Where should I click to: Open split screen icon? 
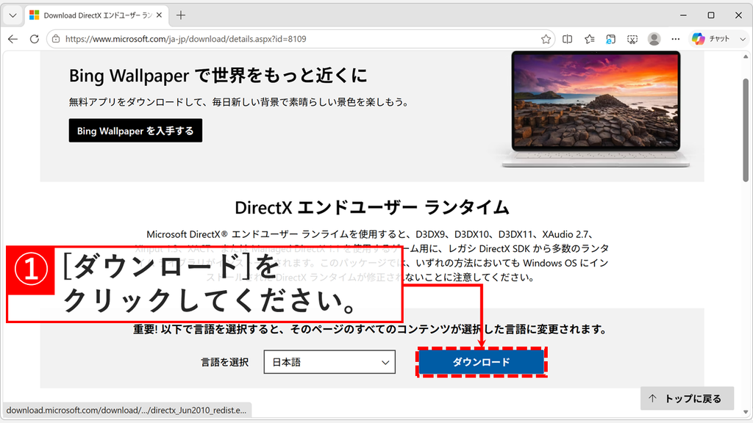click(x=567, y=39)
